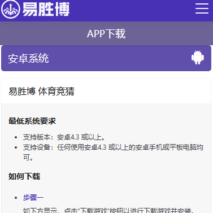Click the Android robot icon
This screenshot has width=213, height=213.
198,58
